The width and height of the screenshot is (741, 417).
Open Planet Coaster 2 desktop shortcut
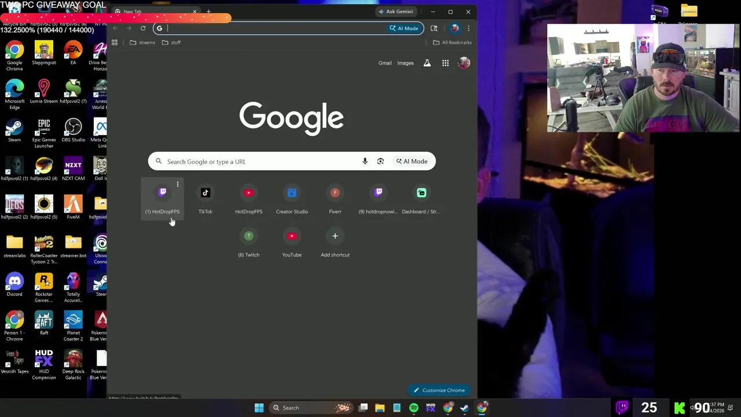(73, 327)
